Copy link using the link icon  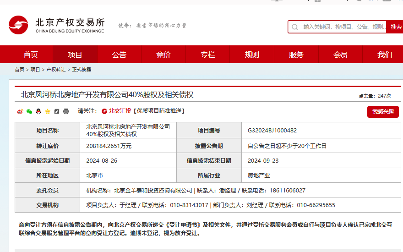pyautogui.click(x=57, y=111)
